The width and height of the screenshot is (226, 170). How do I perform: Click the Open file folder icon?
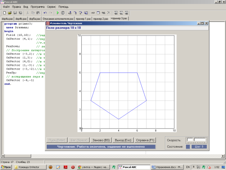9,12
